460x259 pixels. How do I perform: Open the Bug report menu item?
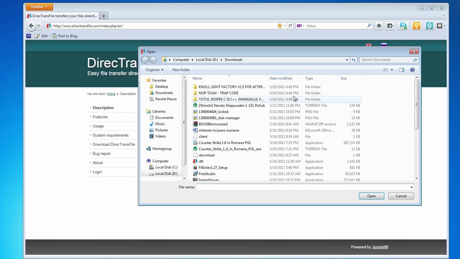point(102,154)
